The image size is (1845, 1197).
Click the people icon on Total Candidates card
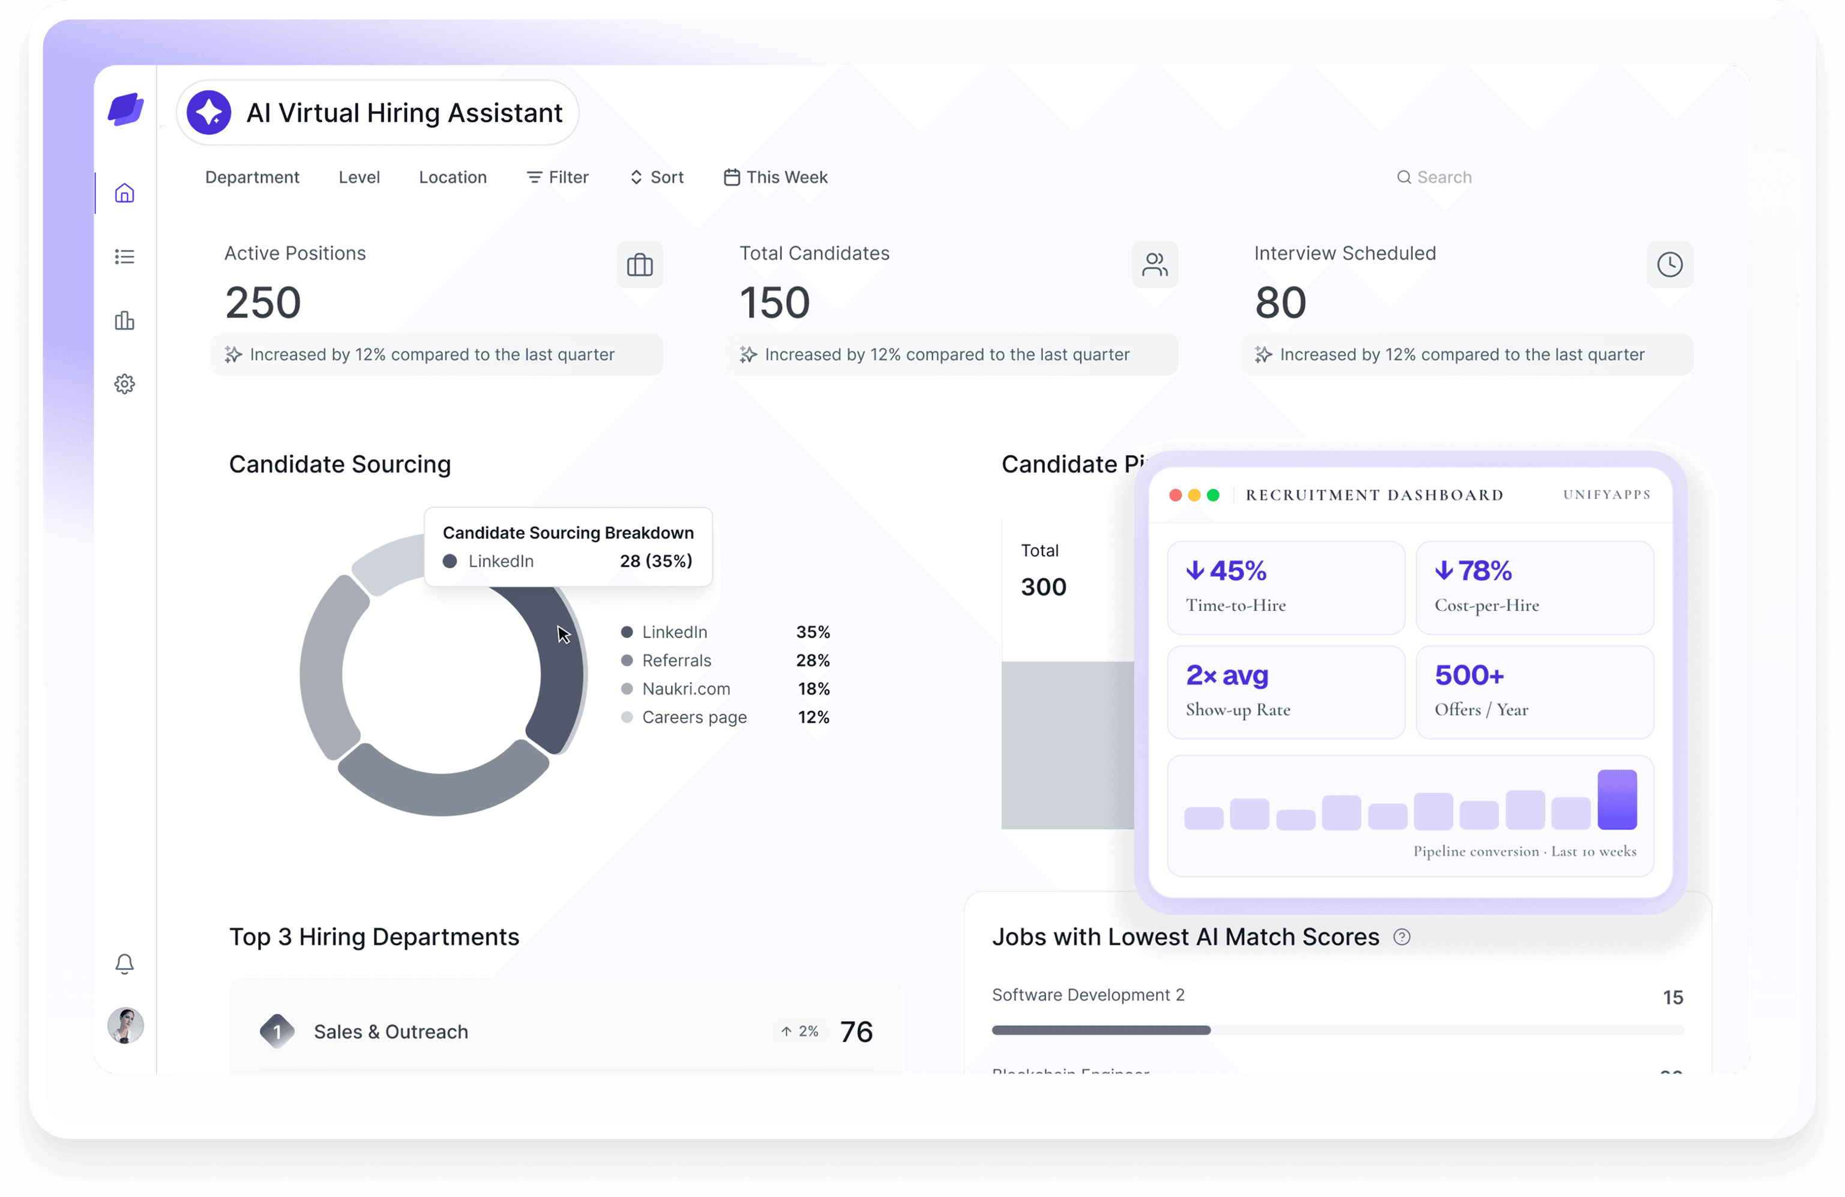pyautogui.click(x=1155, y=265)
